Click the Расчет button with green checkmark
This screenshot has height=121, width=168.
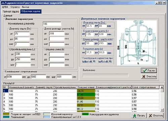(x=149, y=71)
